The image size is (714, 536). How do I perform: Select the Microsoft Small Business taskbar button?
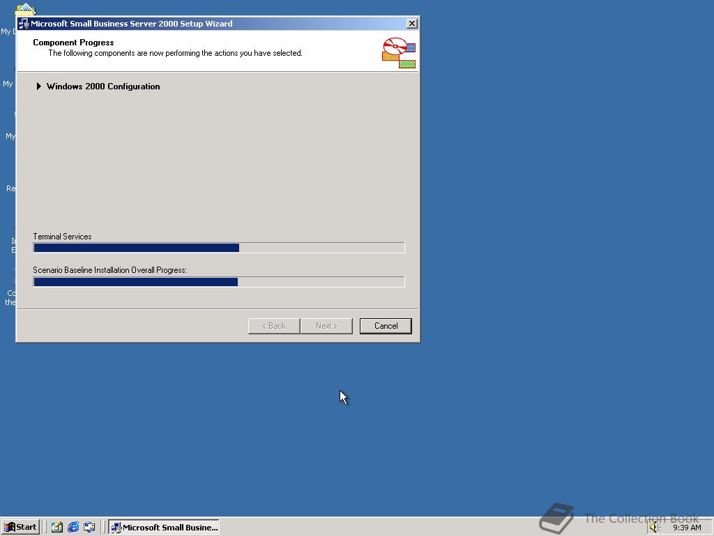(164, 528)
